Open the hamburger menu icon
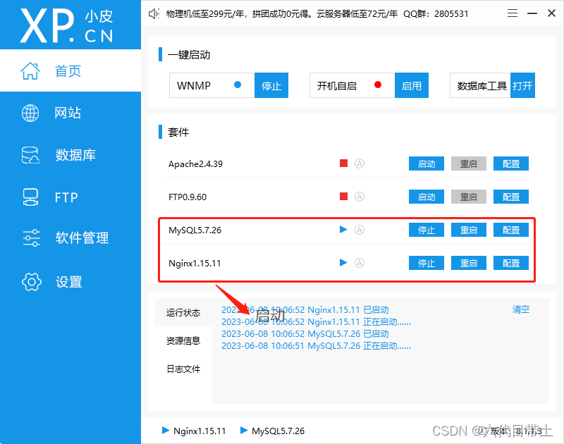This screenshot has width=564, height=444. [x=513, y=13]
